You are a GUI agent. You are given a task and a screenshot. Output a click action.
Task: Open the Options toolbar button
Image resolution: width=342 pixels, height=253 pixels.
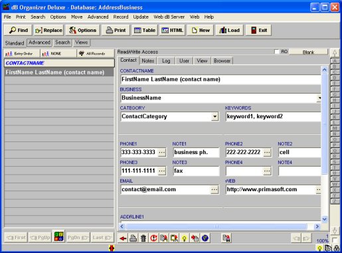[x=82, y=30]
